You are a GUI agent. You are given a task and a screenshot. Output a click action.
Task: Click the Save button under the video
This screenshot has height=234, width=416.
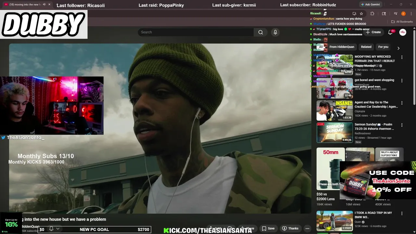tap(268, 228)
